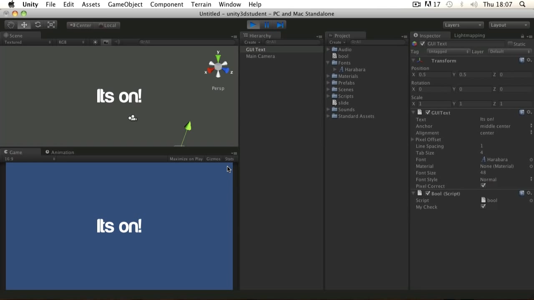Switch pivot to Center mode
The image size is (534, 300).
tap(81, 25)
